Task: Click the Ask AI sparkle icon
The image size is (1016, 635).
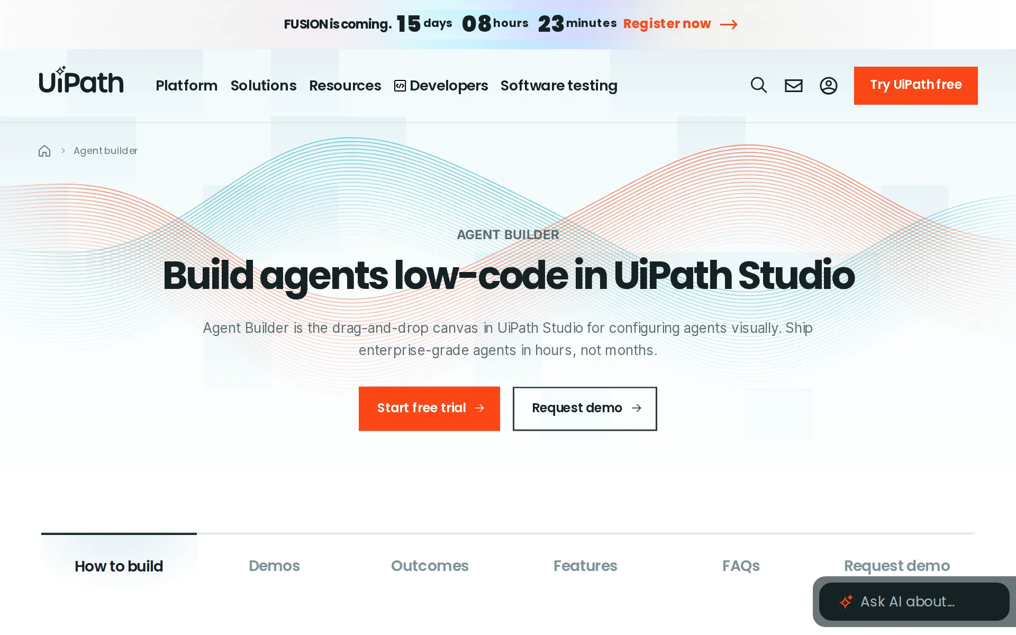Action: point(846,602)
